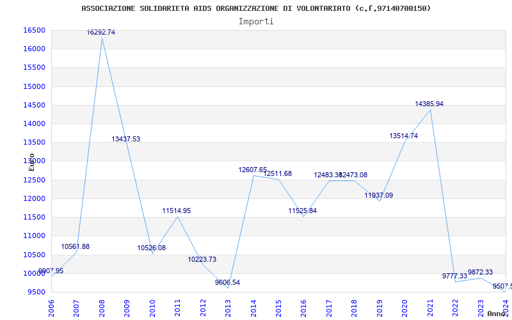Click the 2007 x-axis year label
512x320 pixels.
point(76,308)
